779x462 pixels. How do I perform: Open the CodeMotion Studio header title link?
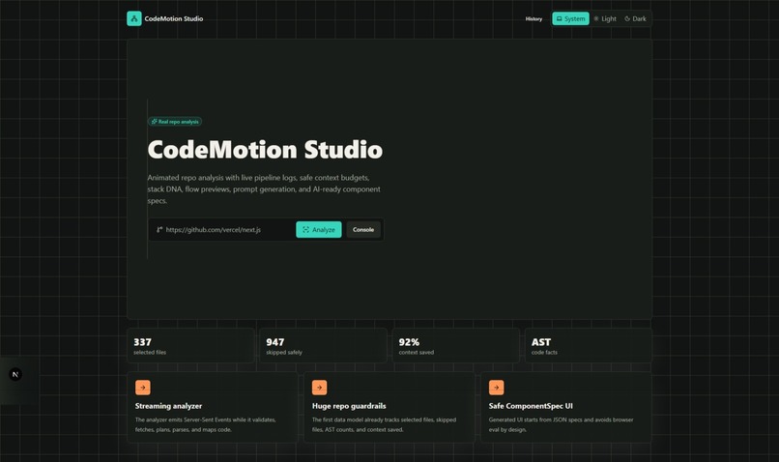[x=173, y=19]
